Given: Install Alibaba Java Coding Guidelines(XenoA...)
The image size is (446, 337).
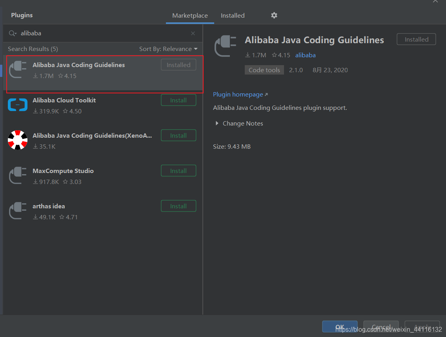Looking at the screenshot, I should (178, 135).
